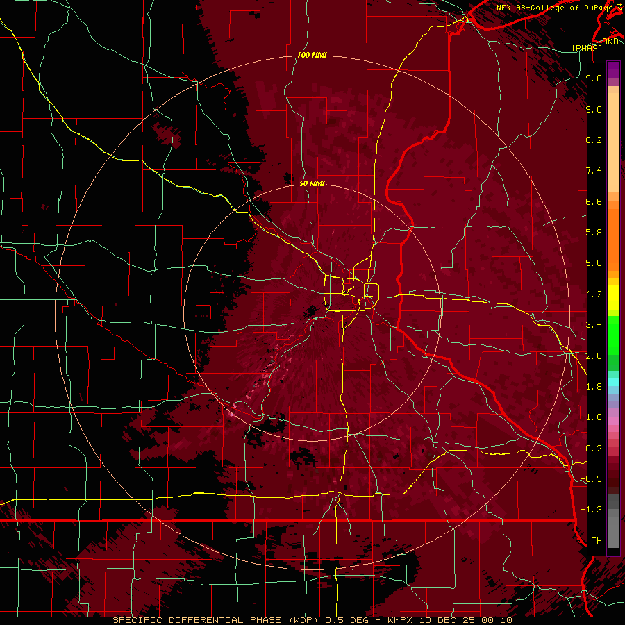
Task: Click the '[PHAS]' units label
Action: (x=587, y=48)
